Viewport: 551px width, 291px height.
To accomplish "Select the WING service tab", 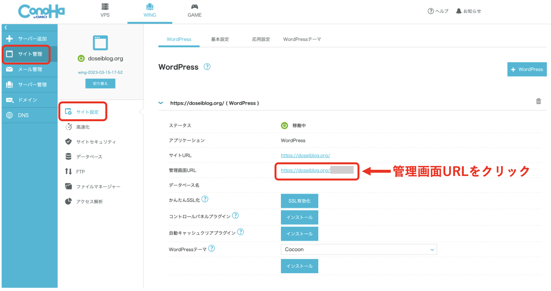I will (x=150, y=10).
